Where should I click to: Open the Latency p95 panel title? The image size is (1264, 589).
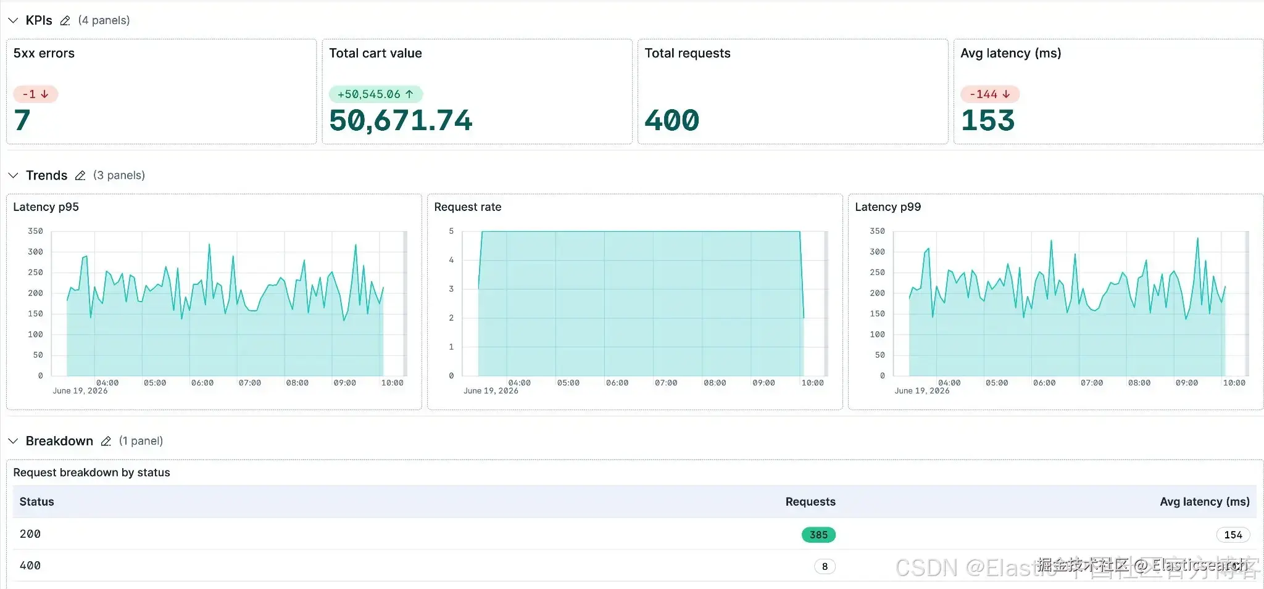click(46, 207)
